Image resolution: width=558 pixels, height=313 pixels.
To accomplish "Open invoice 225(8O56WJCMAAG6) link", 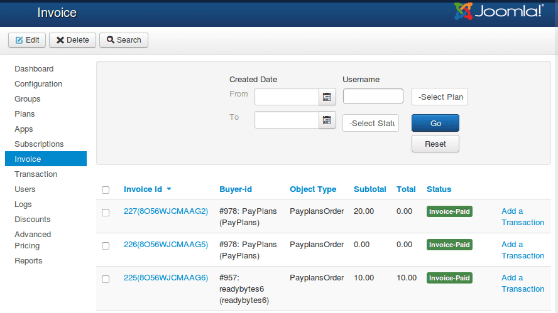I will (x=166, y=277).
